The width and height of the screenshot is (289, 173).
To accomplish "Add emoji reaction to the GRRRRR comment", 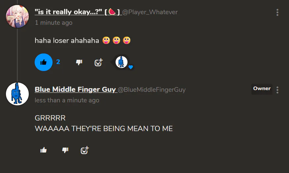I will [85, 150].
